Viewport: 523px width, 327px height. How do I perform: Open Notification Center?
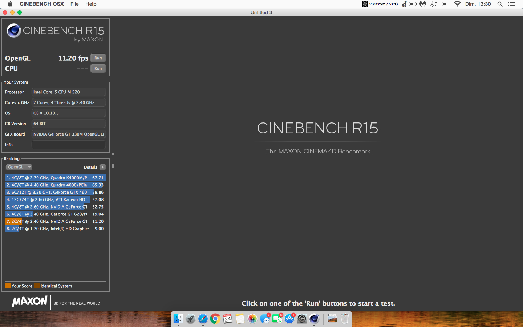click(x=511, y=4)
